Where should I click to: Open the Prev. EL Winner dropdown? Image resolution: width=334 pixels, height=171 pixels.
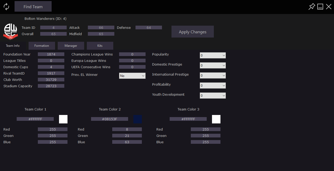coord(132,76)
